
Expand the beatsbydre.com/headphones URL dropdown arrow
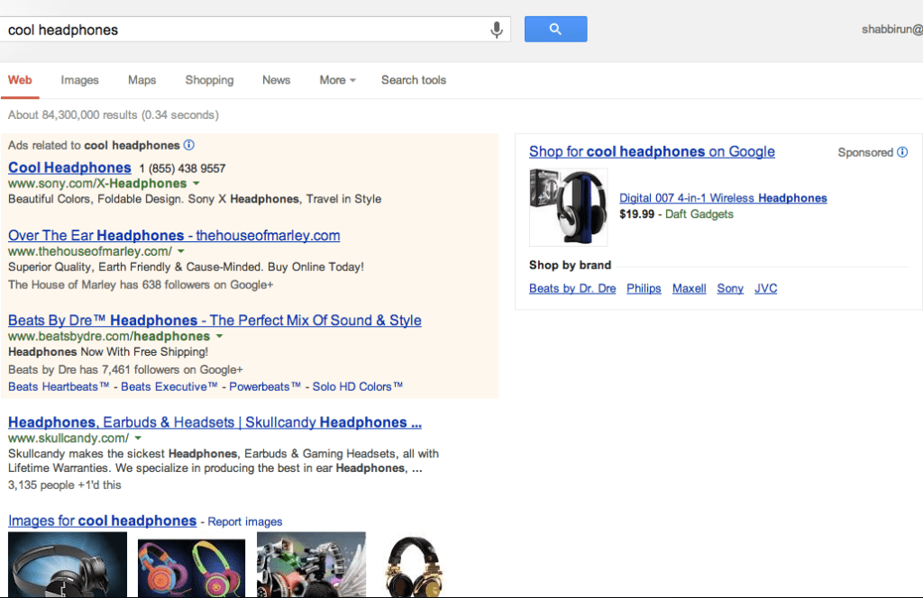[220, 336]
